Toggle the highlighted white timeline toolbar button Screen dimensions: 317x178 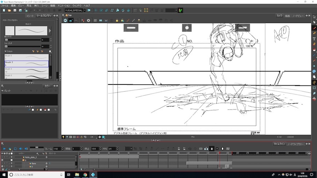click(212, 149)
